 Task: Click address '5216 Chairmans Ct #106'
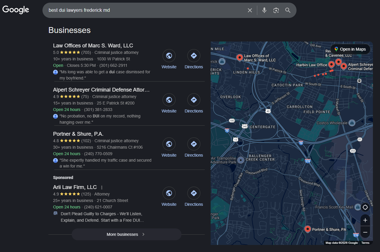coord(120,147)
